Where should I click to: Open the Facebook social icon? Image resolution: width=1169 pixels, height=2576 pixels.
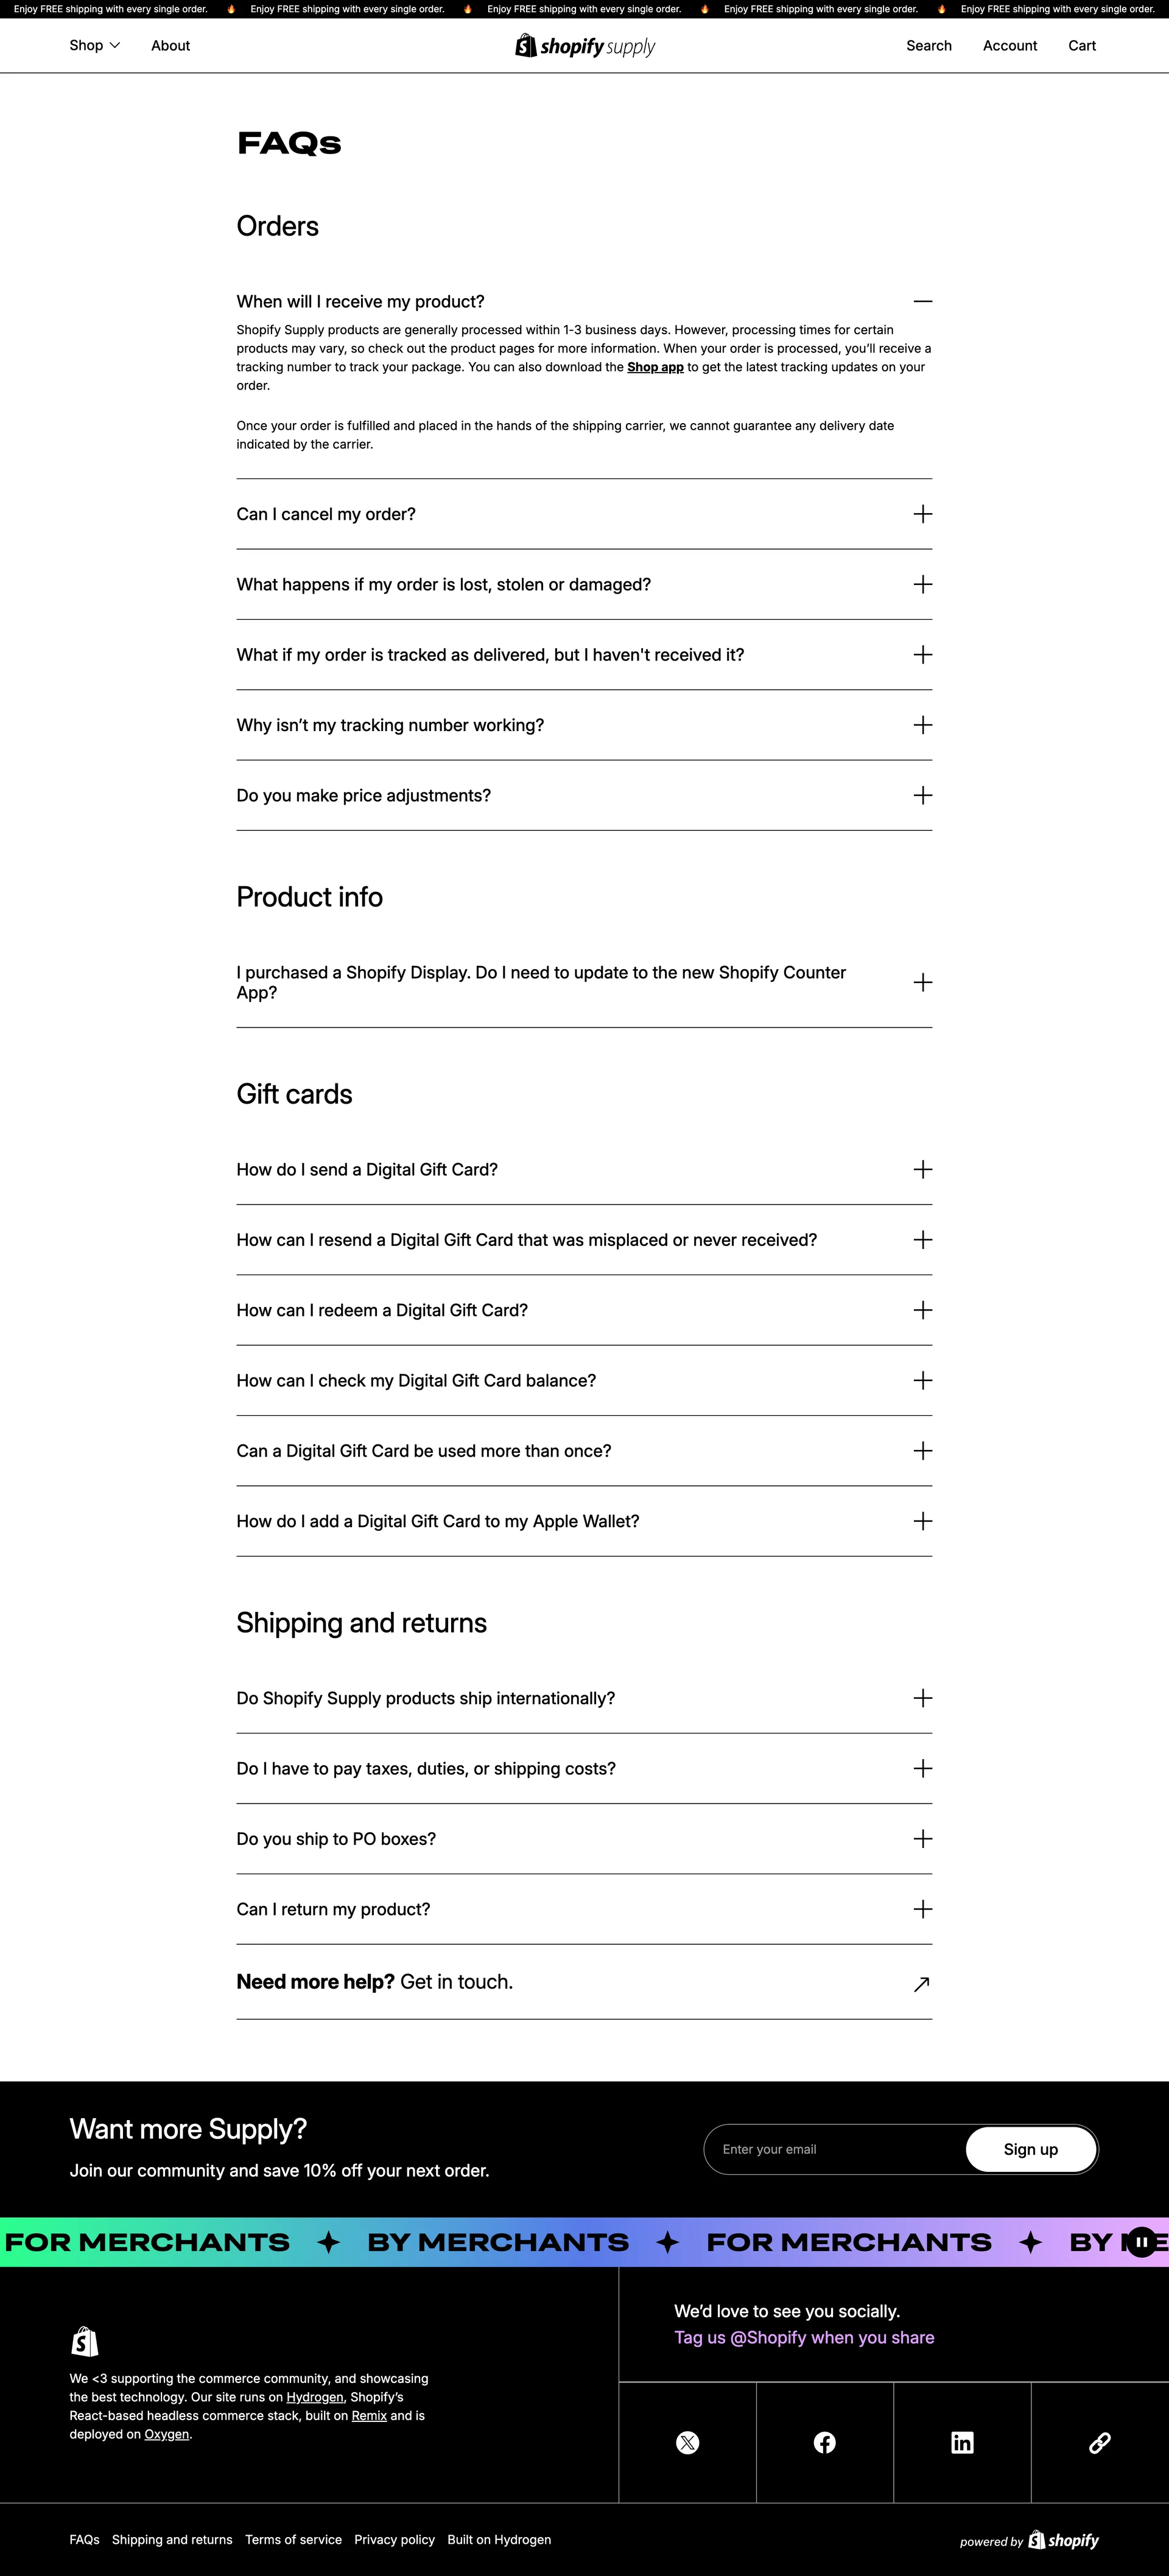point(825,2442)
